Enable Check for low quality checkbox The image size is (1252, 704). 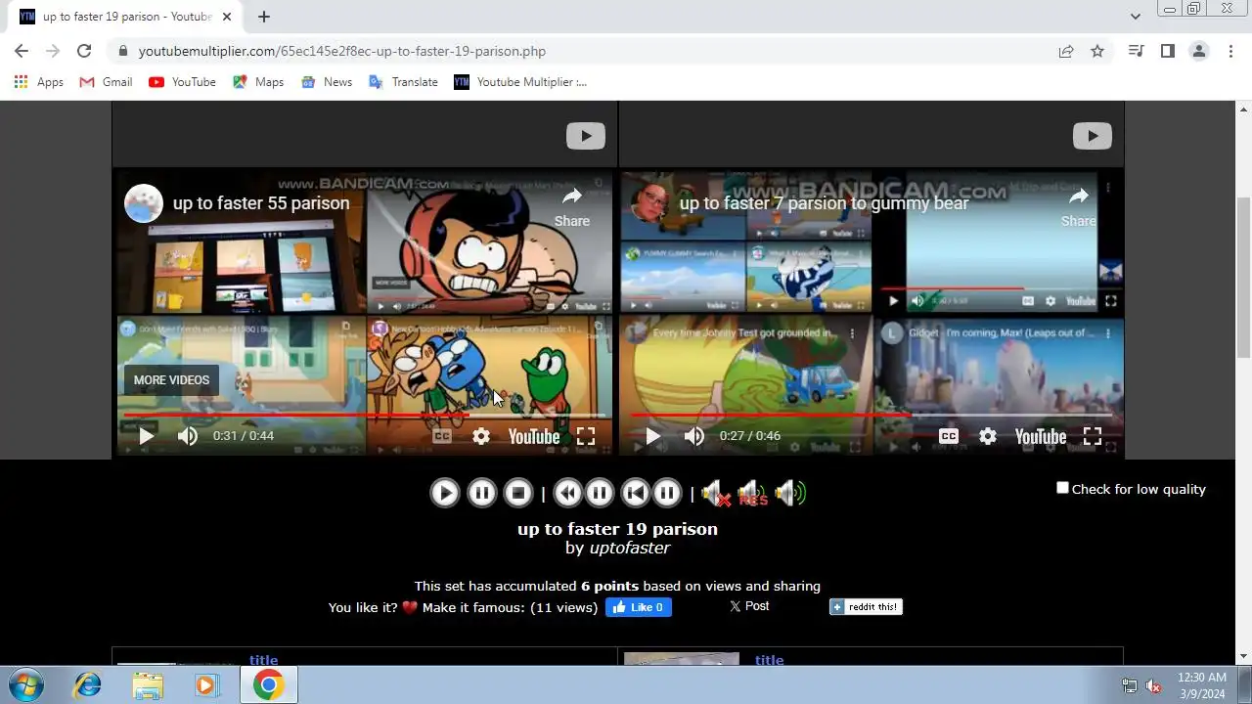[x=1062, y=488]
